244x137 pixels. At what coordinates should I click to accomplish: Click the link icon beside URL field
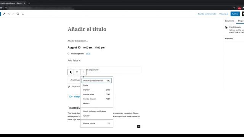click(x=69, y=87)
